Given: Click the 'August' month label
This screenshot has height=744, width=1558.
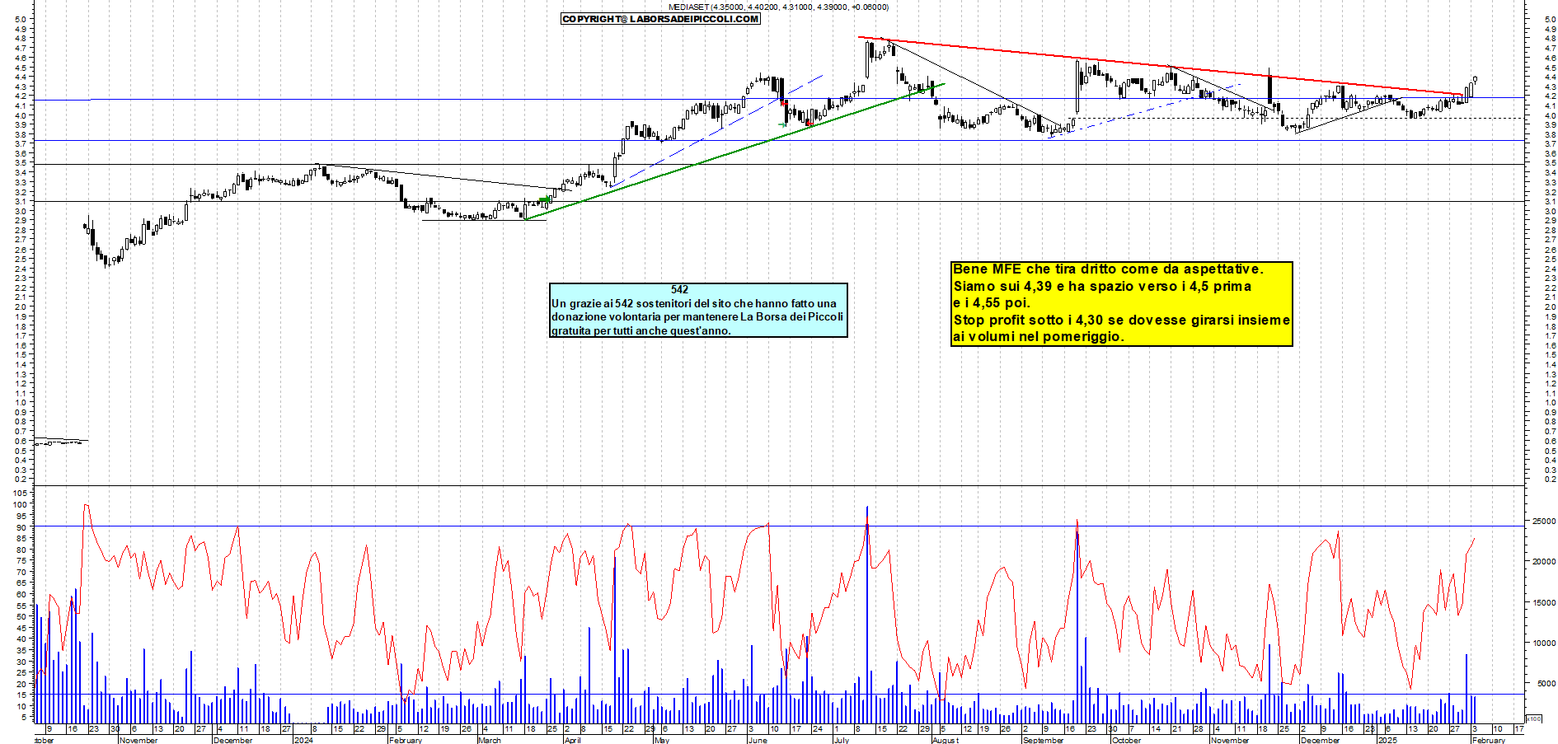Looking at the screenshot, I should coord(946,740).
